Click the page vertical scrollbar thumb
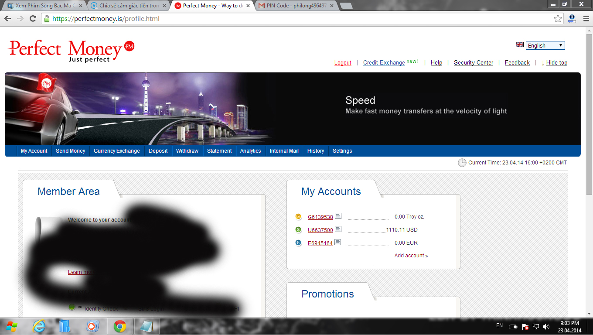Viewport: 593px width, 335px height. [589, 114]
